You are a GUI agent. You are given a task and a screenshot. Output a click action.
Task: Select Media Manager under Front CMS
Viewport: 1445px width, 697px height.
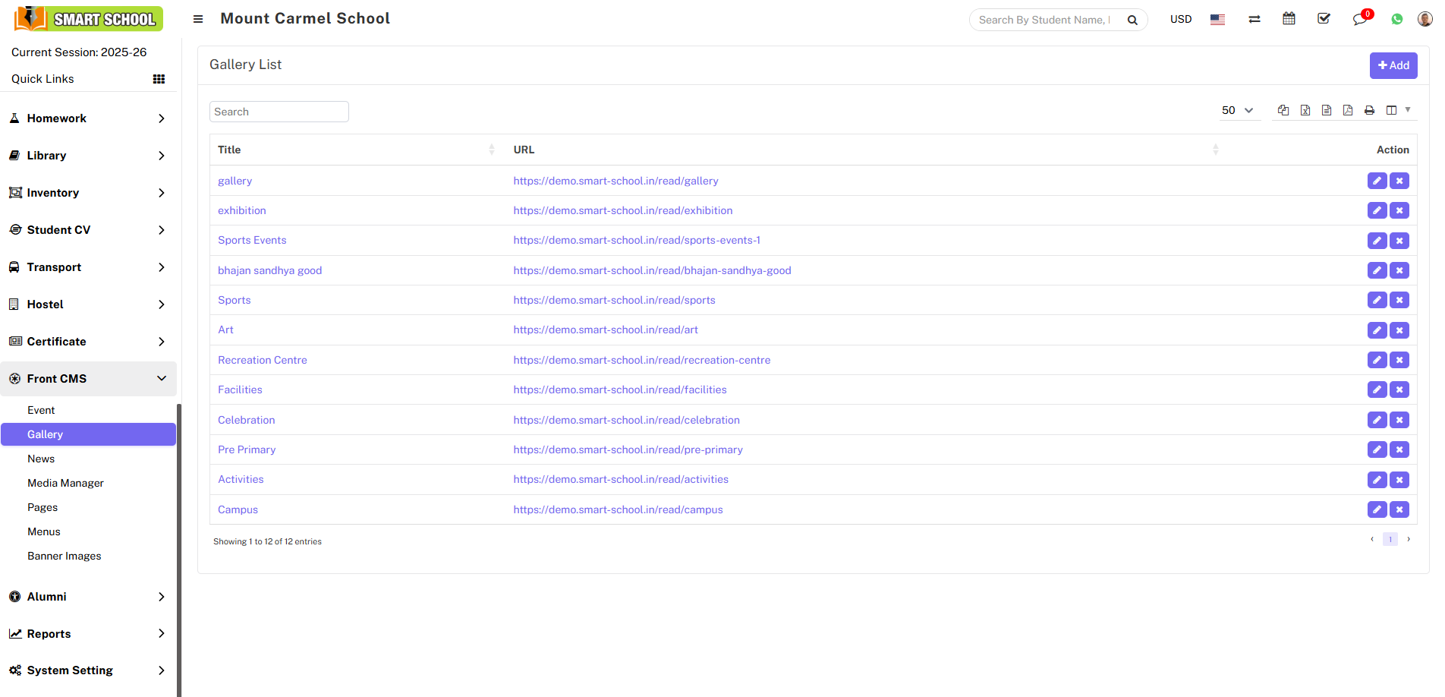(66, 483)
